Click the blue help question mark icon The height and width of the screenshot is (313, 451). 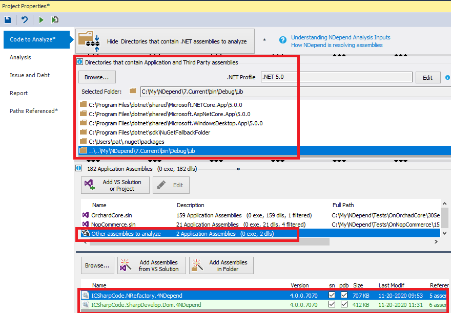pos(283,40)
